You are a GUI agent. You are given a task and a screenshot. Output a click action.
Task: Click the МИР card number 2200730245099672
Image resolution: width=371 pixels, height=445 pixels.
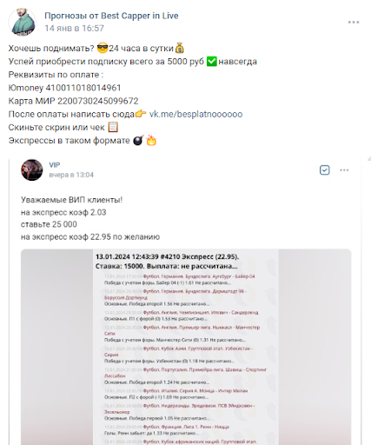(x=98, y=101)
